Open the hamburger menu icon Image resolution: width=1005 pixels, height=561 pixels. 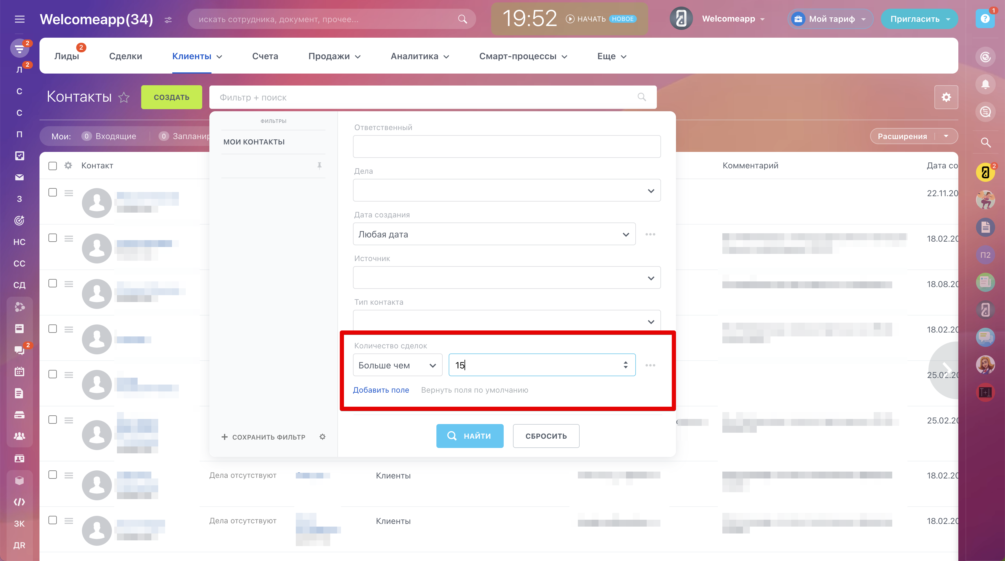[x=19, y=19]
